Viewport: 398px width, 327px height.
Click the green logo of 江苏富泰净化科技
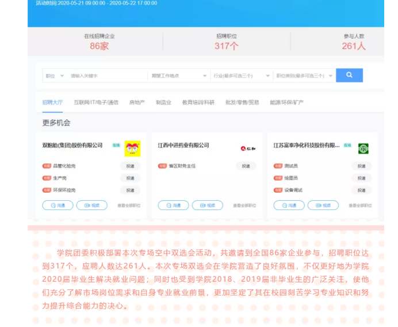[x=363, y=149]
